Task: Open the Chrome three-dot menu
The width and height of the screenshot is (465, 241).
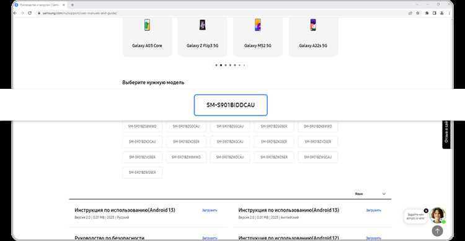Action: pos(449,13)
